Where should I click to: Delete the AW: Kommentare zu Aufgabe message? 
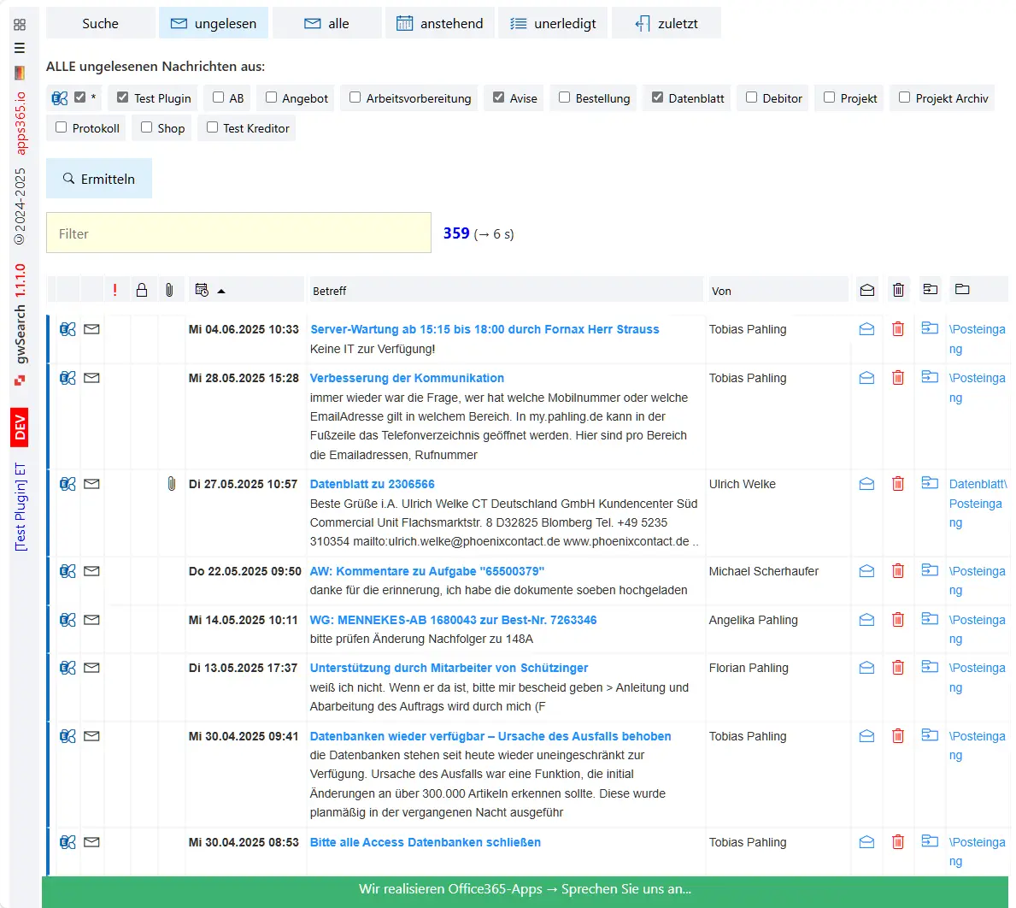[897, 571]
